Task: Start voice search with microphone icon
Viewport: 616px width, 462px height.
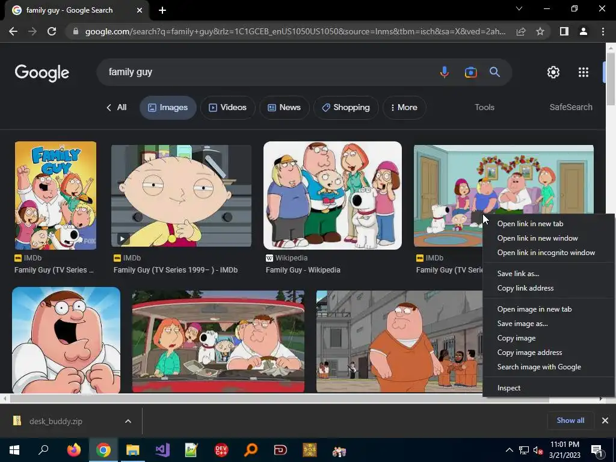Action: pyautogui.click(x=445, y=72)
